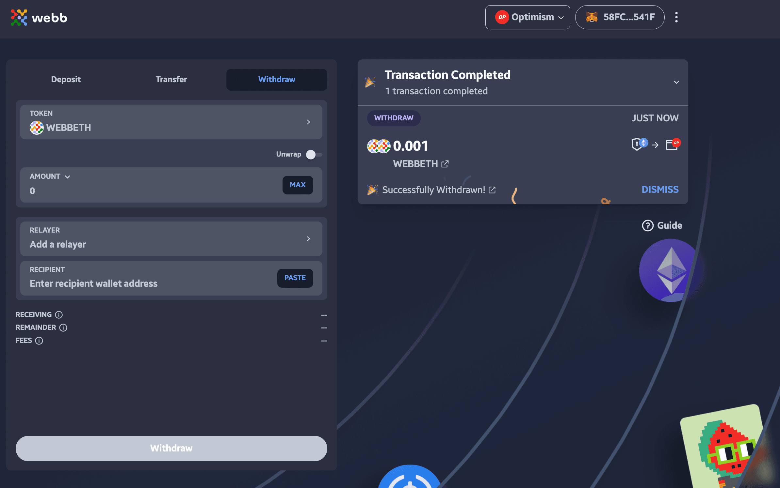The image size is (780, 488).
Task: Click the RECEIVING label
Action: [x=34, y=315]
